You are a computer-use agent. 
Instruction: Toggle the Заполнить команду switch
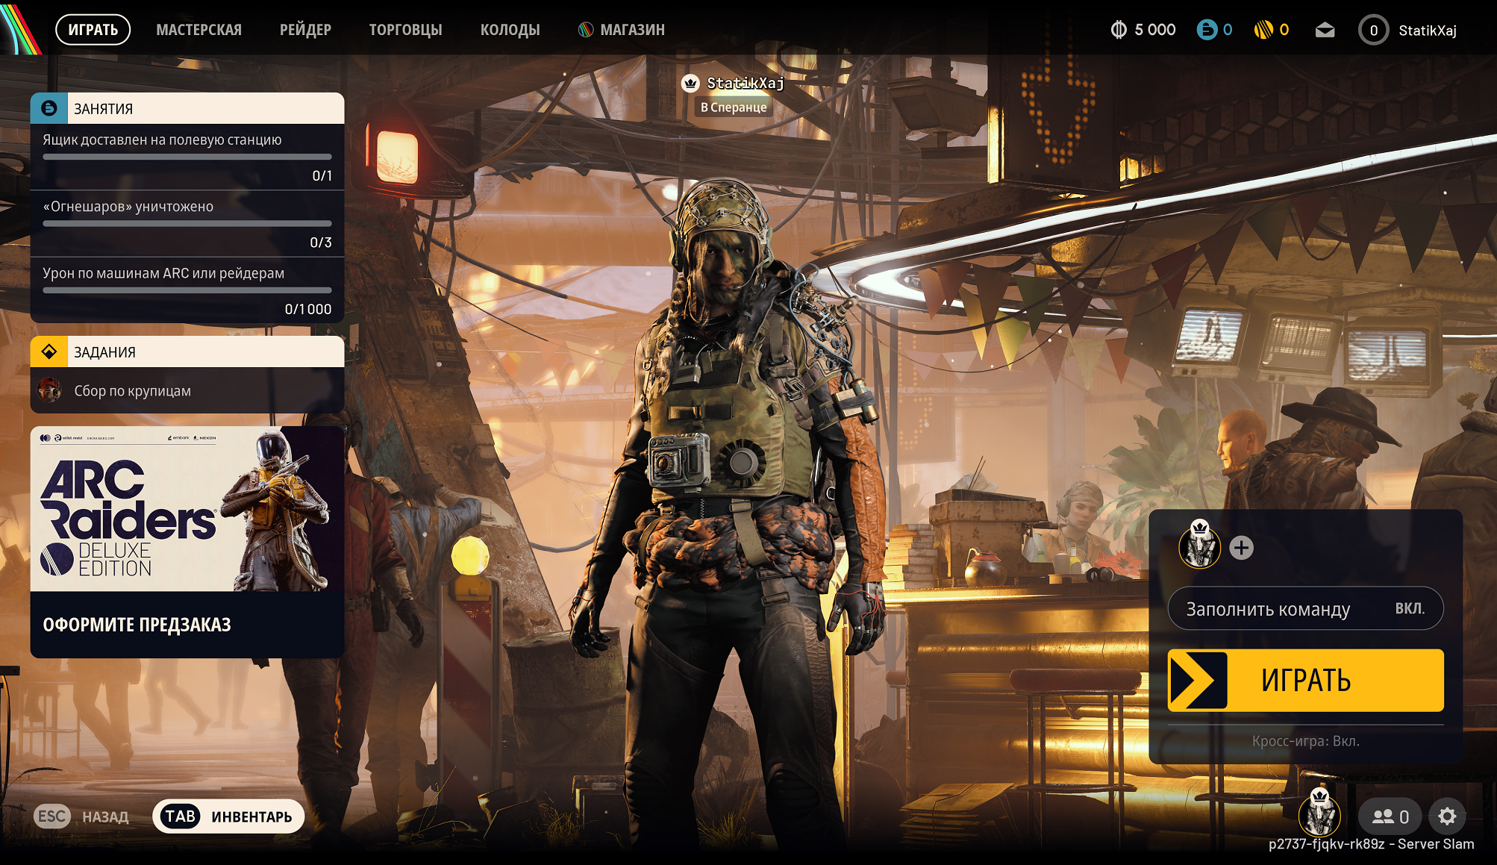(1305, 609)
